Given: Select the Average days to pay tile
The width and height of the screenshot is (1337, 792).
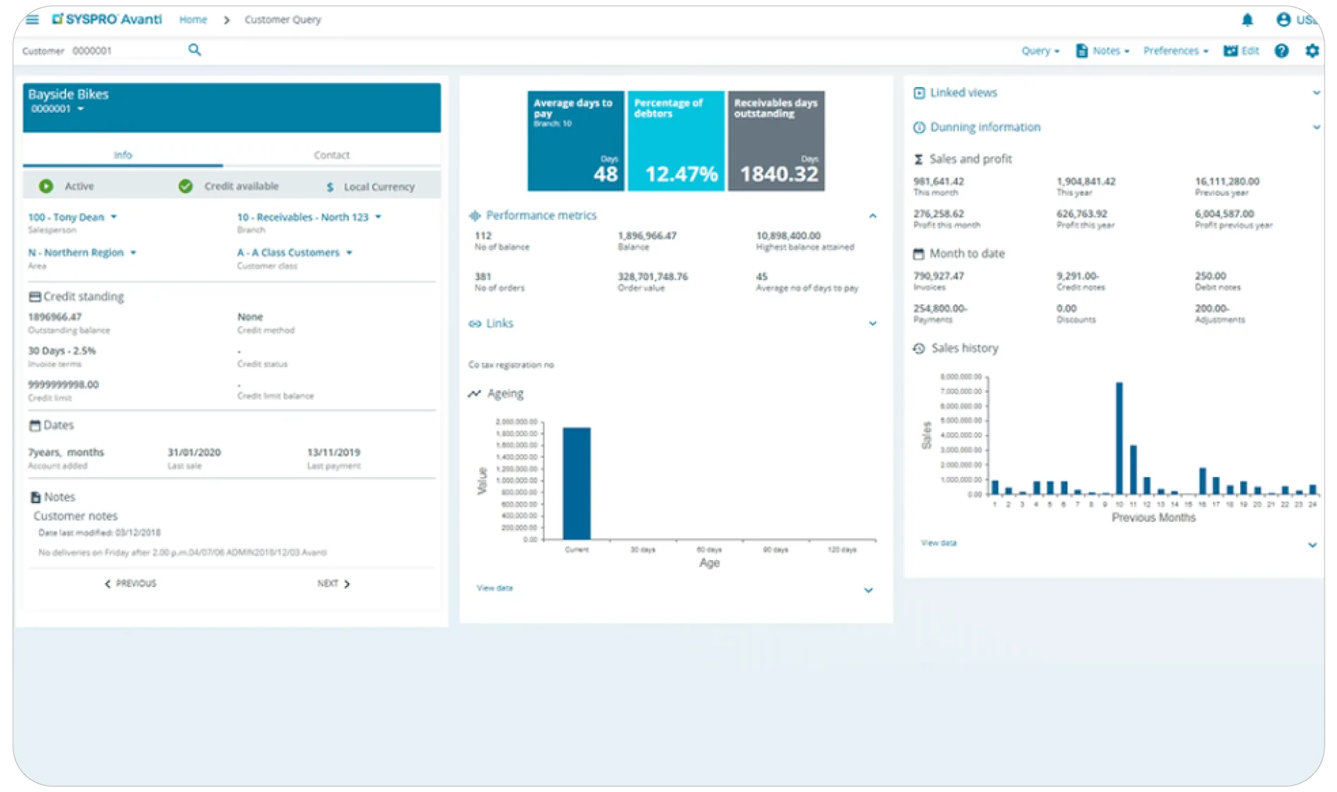Looking at the screenshot, I should tap(575, 141).
